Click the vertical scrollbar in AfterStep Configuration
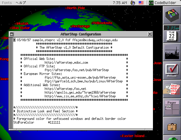 pyautogui.click(x=11, y=83)
